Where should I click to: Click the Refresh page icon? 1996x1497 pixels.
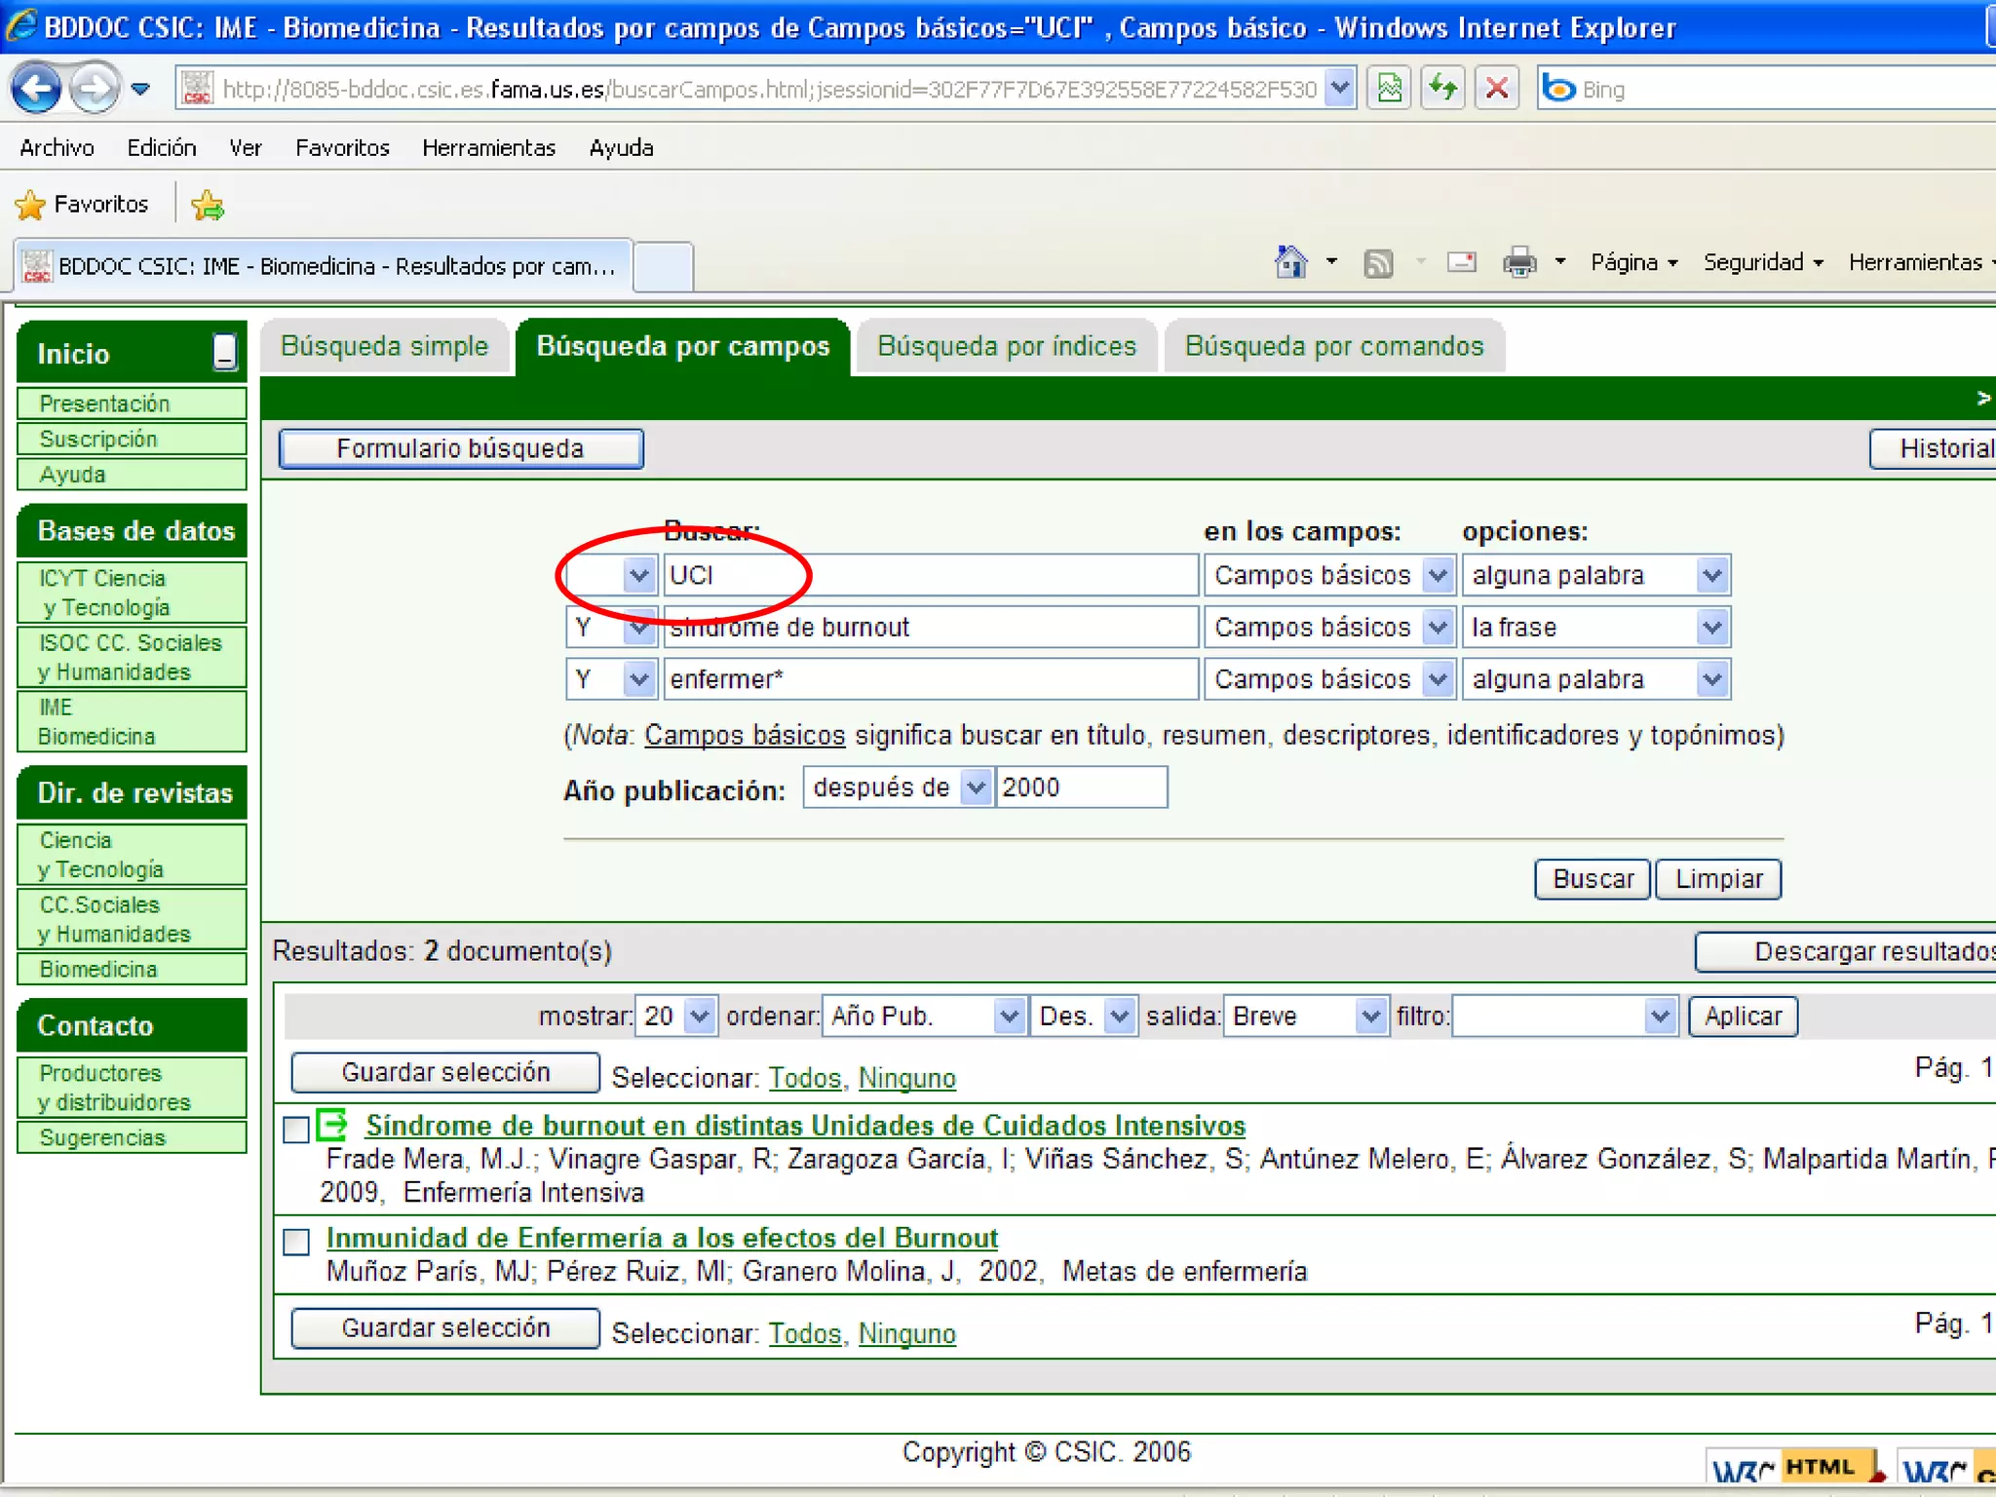point(1442,89)
